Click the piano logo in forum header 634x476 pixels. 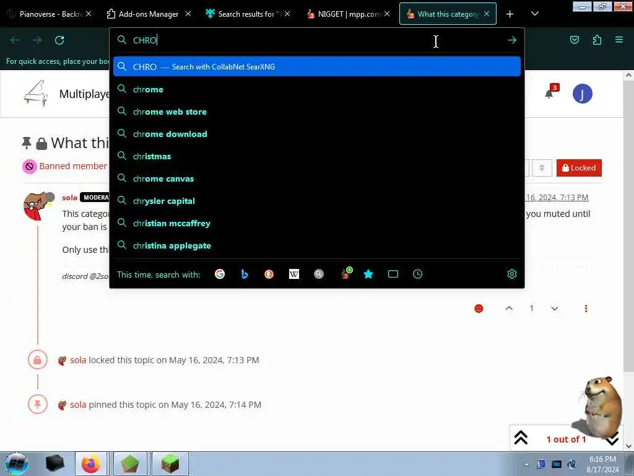(x=35, y=94)
